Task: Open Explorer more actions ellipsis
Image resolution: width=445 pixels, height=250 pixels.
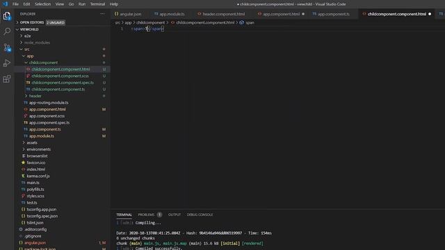Action: (x=102, y=14)
